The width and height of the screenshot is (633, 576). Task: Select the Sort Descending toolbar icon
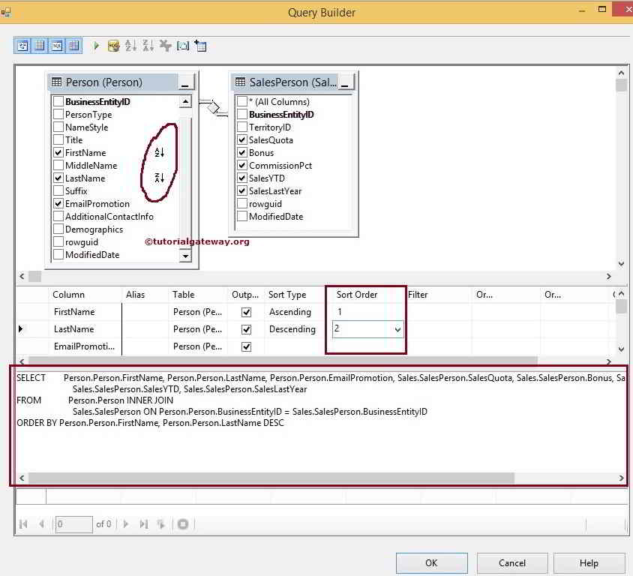(146, 45)
